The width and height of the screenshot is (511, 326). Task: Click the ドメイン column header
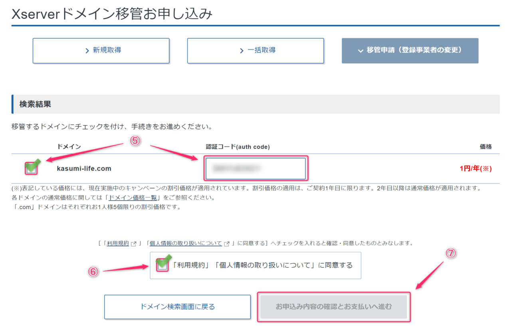[69, 147]
